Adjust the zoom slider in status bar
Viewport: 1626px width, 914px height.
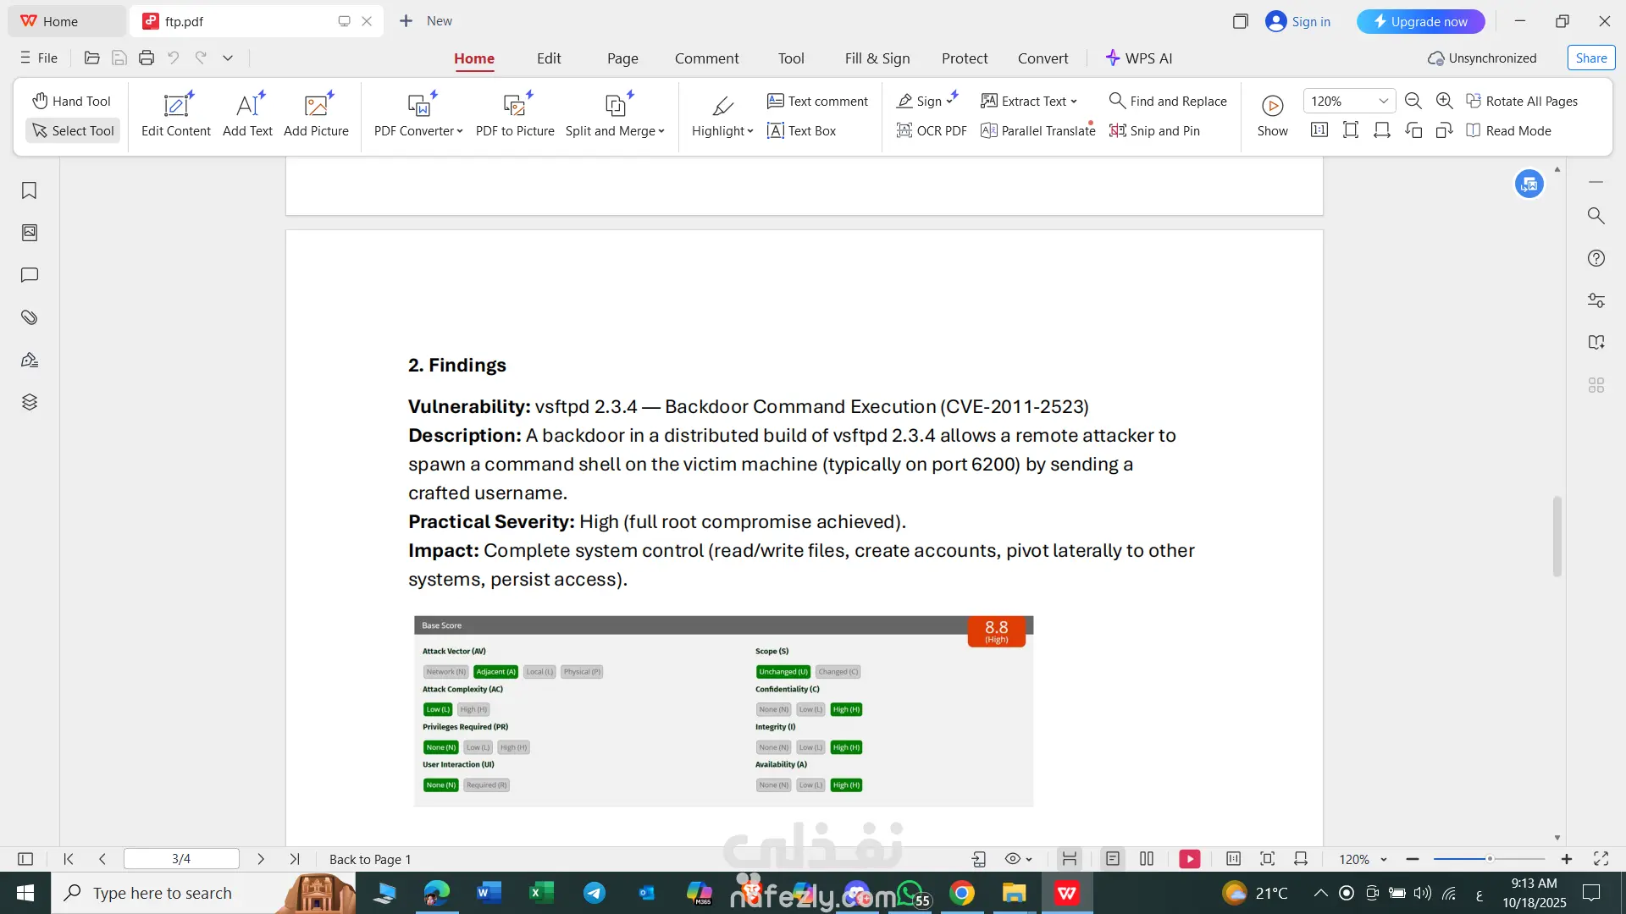[1490, 859]
